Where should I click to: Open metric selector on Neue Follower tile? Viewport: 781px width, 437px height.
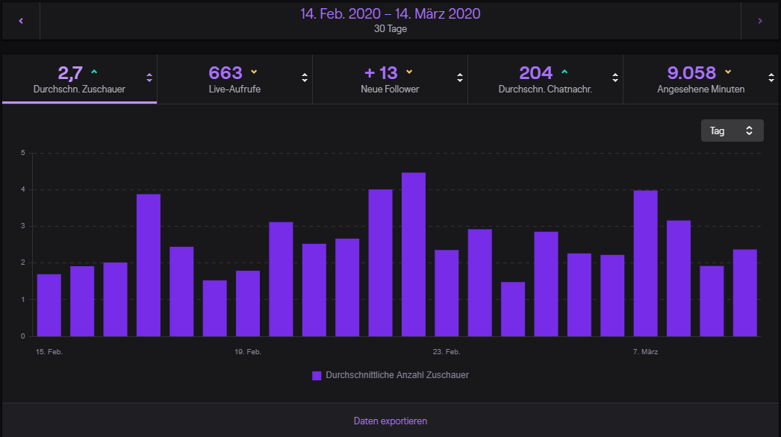tap(460, 78)
